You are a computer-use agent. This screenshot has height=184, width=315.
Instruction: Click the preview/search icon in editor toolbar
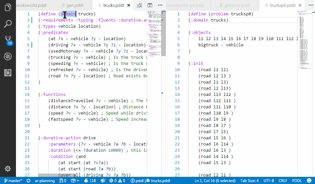[x=139, y=6]
